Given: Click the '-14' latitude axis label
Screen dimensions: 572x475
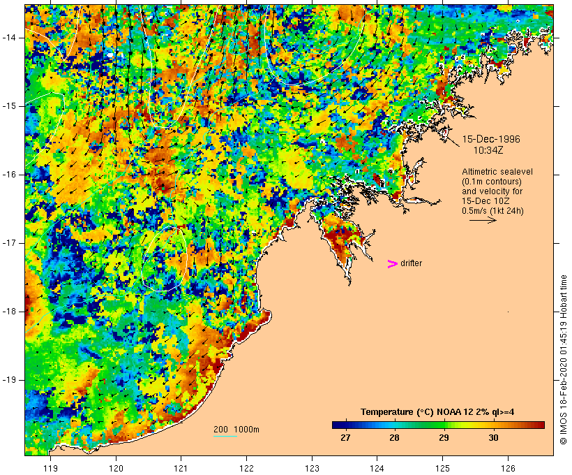Looking at the screenshot, I should [8, 38].
